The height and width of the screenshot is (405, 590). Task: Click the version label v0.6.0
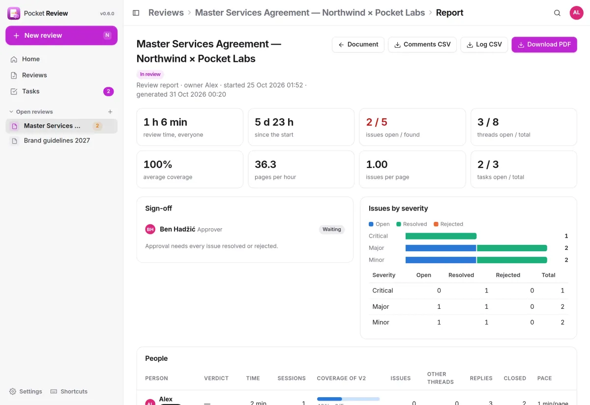click(x=107, y=14)
